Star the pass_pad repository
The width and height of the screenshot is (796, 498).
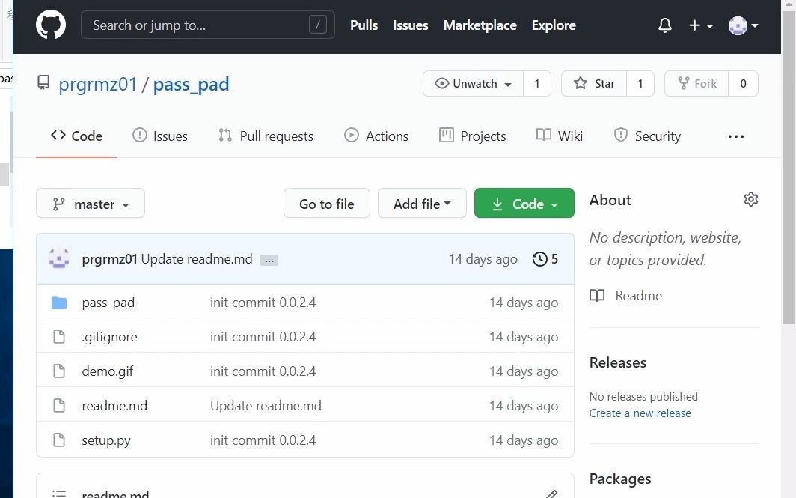[594, 84]
